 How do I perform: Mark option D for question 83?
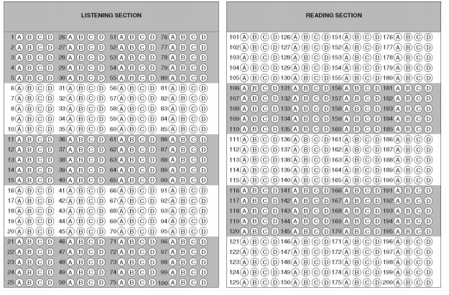pyautogui.click(x=204, y=108)
